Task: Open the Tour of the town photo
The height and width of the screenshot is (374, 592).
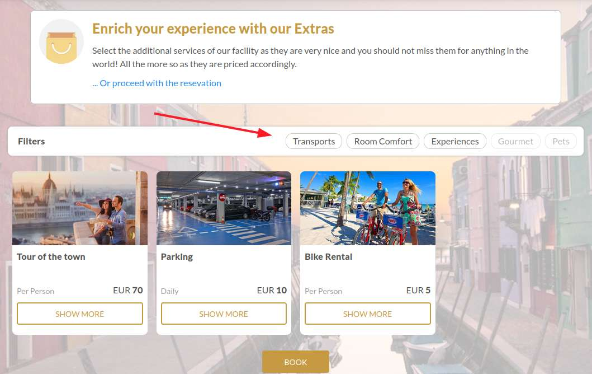Action: click(80, 208)
